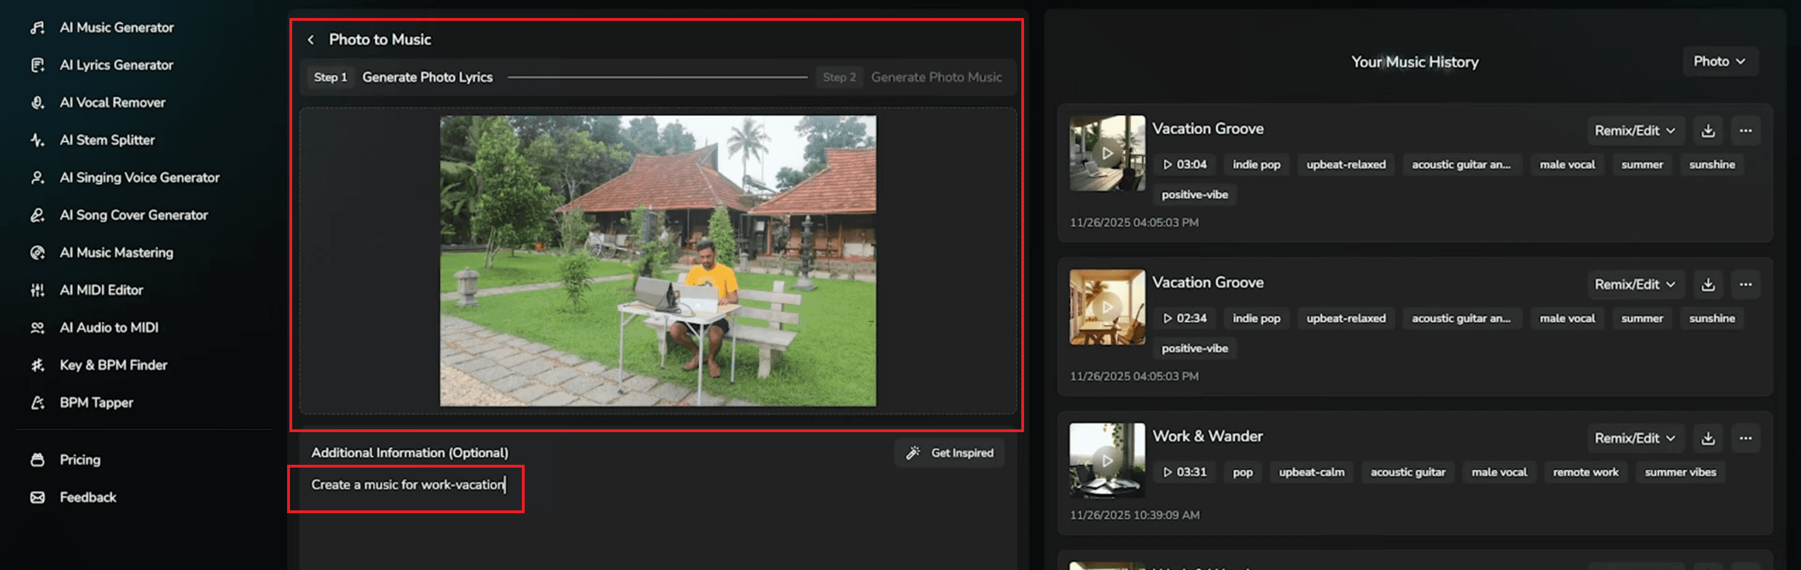Open the Photo filter dropdown

pos(1720,61)
